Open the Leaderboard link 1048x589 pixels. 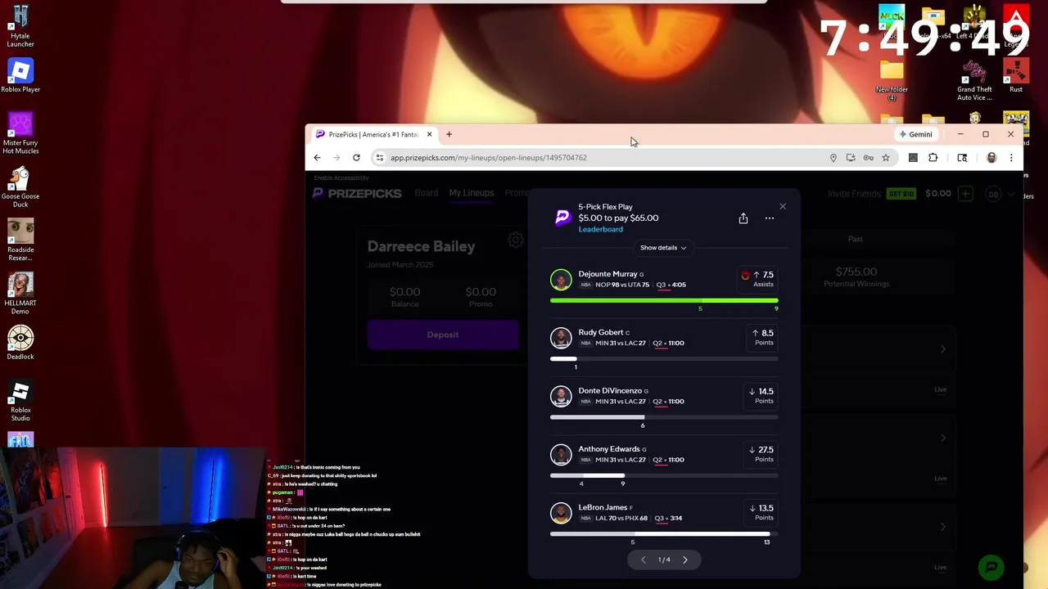point(600,229)
